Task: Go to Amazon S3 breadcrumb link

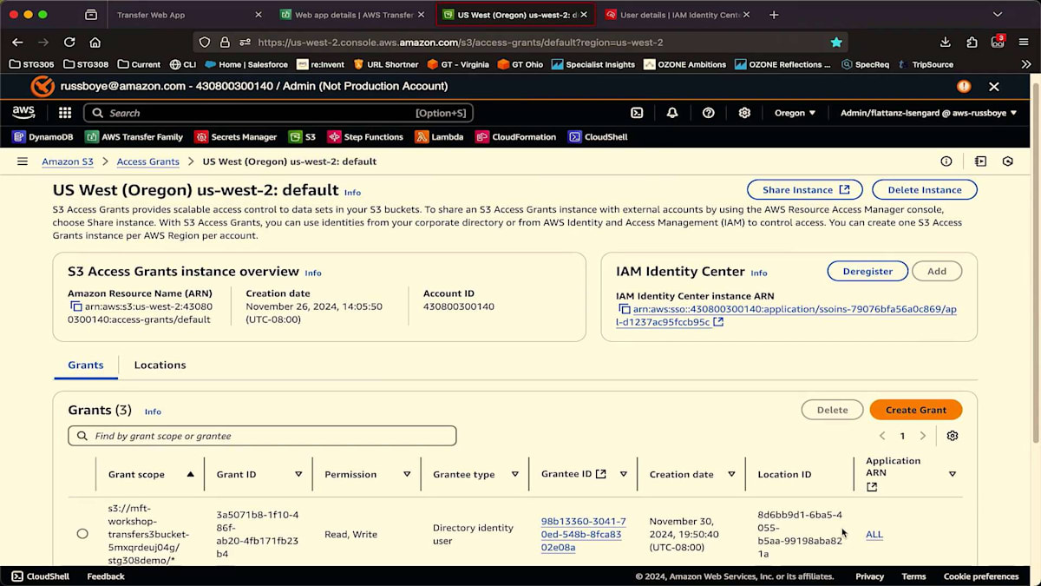Action: pyautogui.click(x=68, y=161)
